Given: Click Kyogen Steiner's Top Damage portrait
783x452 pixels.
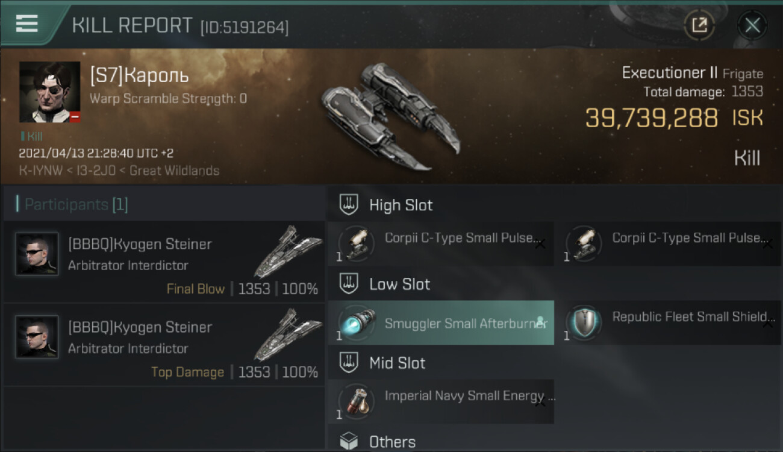Looking at the screenshot, I should [37, 337].
